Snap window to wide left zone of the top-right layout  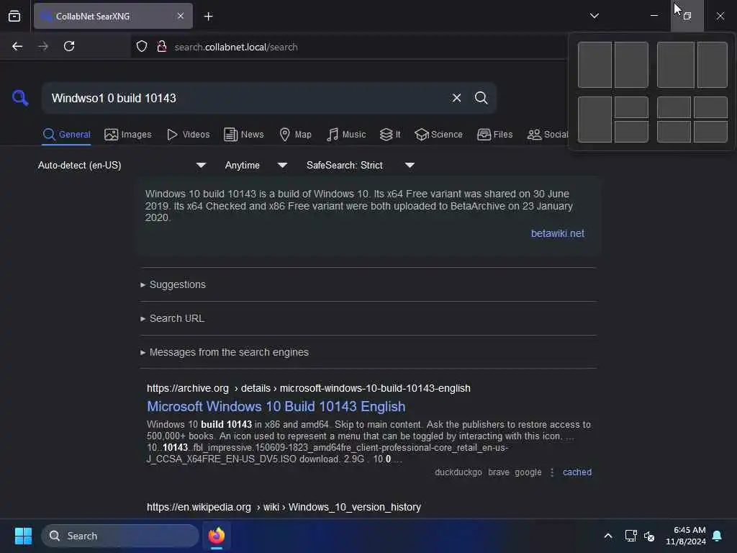pyautogui.click(x=675, y=65)
